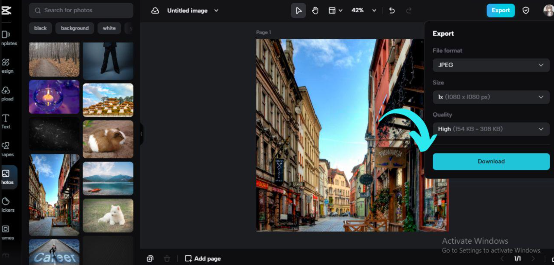Select the 'black' filter tag
This screenshot has height=265, width=554.
point(40,28)
